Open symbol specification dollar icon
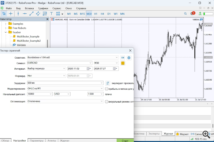 coord(123,63)
